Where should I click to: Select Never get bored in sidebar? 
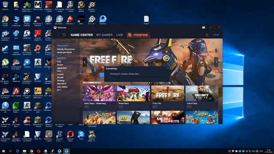pos(64,52)
